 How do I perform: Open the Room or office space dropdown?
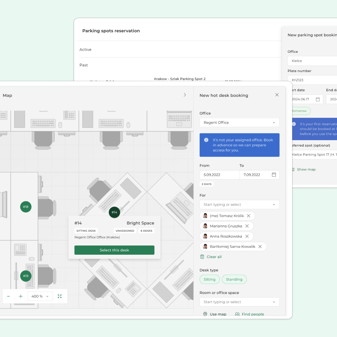click(x=239, y=302)
